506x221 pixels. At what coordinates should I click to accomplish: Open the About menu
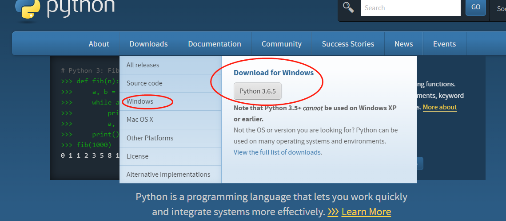tap(99, 44)
